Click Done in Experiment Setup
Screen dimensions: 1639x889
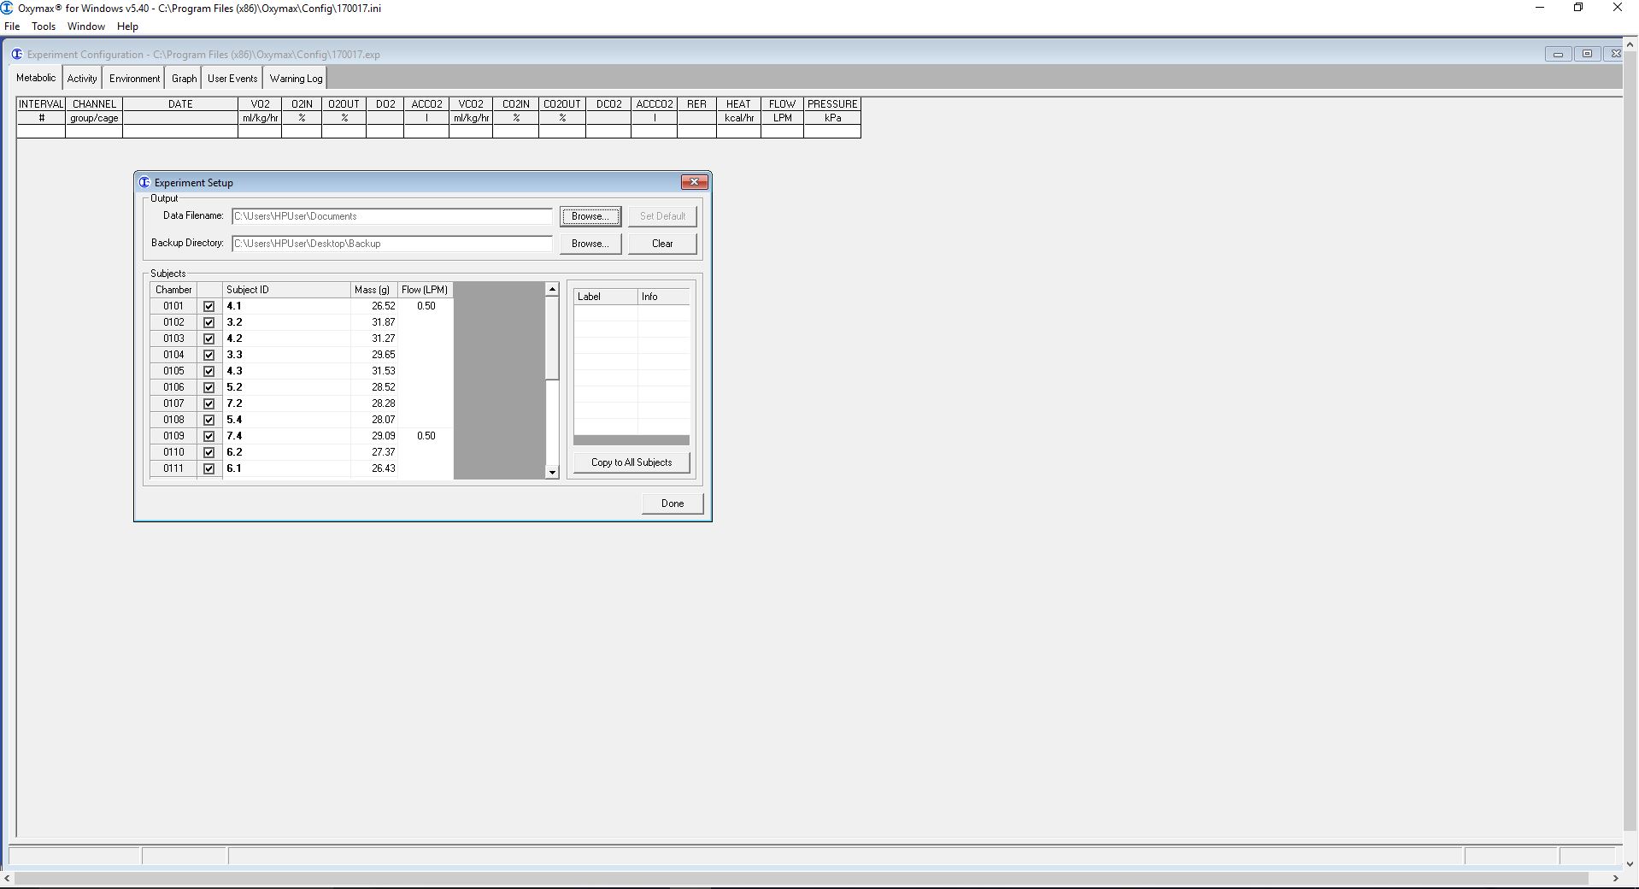673,503
